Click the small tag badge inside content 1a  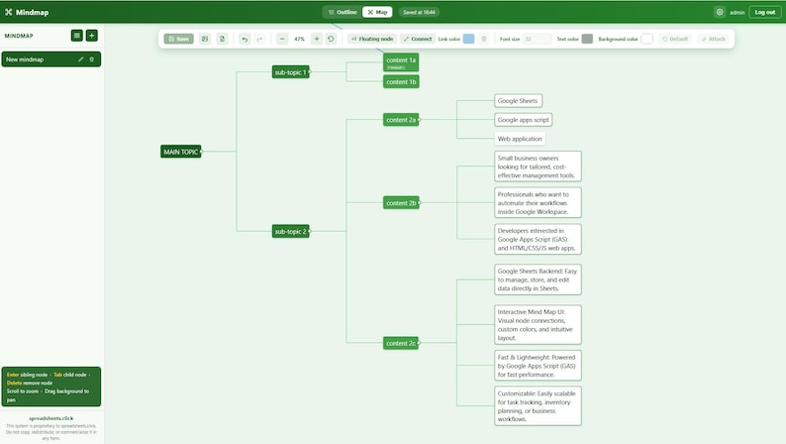click(396, 67)
